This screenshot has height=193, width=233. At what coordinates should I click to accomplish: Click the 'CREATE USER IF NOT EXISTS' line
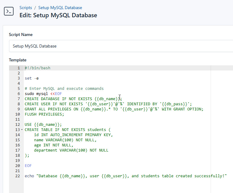pyautogui.click(x=108, y=104)
